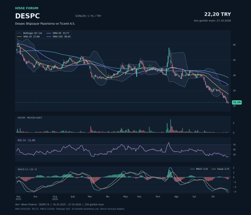Select the Son günlük mum date text
Viewport: 251px width, 215px height.
(212, 21)
